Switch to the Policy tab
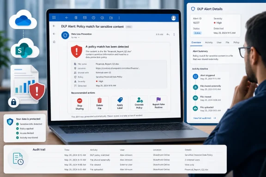 click(x=236, y=42)
